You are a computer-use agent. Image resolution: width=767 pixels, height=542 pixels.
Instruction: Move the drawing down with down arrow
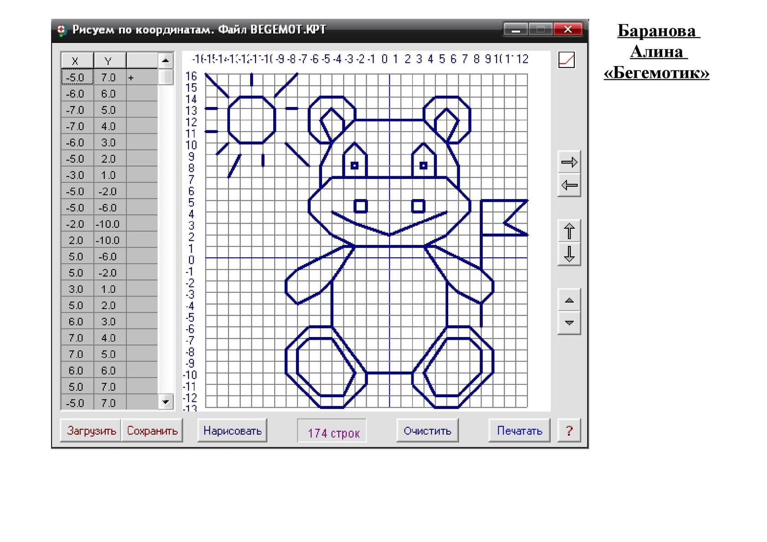pos(569,254)
